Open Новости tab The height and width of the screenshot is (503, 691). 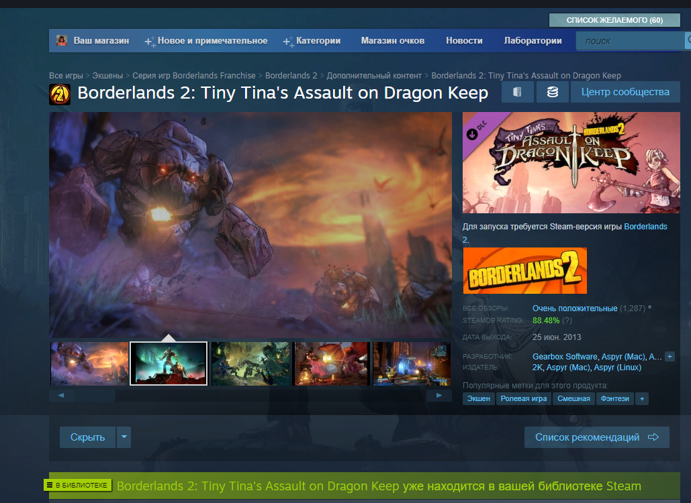pyautogui.click(x=464, y=40)
